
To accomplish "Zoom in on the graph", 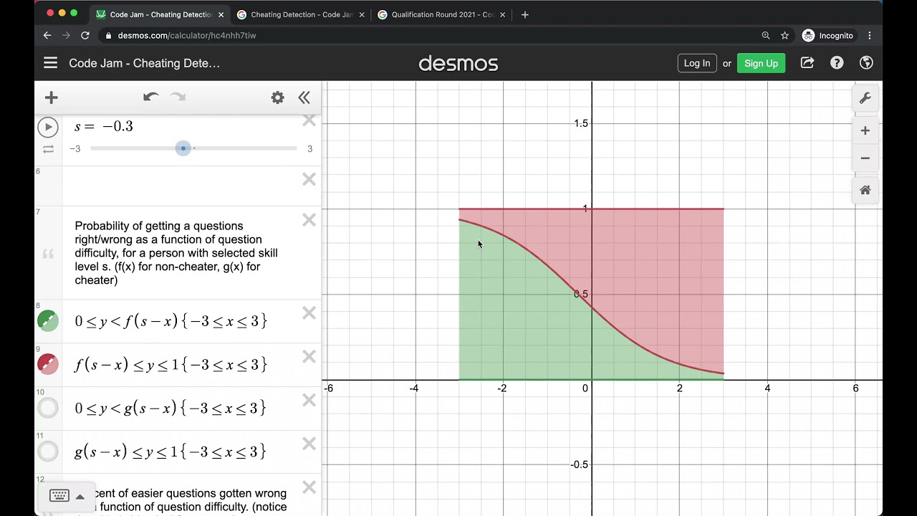I will click(x=865, y=130).
